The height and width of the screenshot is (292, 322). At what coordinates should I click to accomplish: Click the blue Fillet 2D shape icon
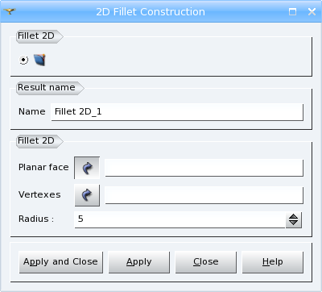(39, 60)
